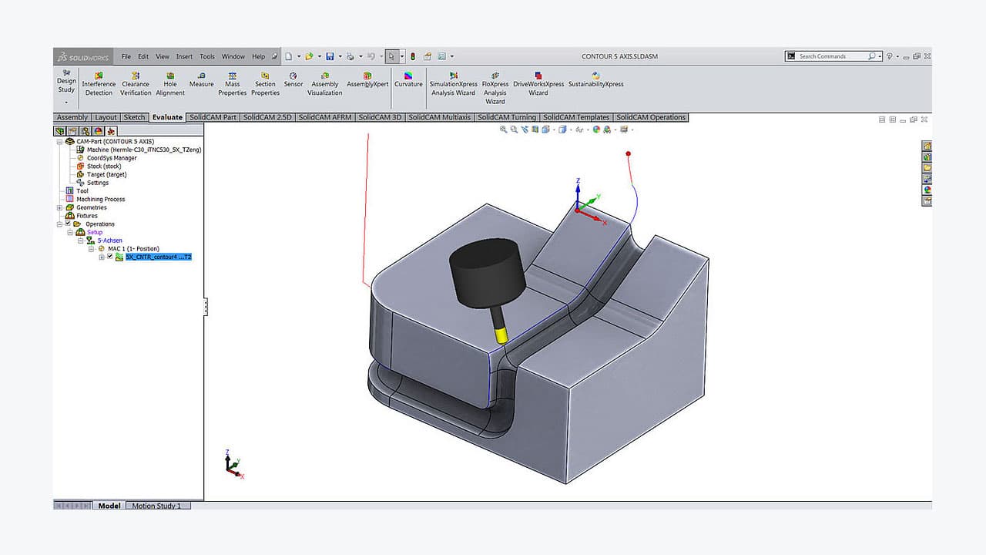This screenshot has height=555, width=986.
Task: Click Zoom to Fit in the viewport toolbar
Action: (x=503, y=129)
